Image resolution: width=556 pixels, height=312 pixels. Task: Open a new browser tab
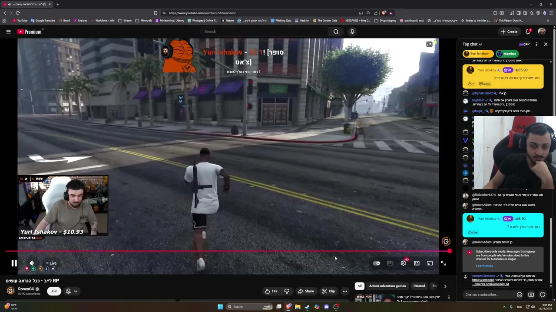coord(57,4)
